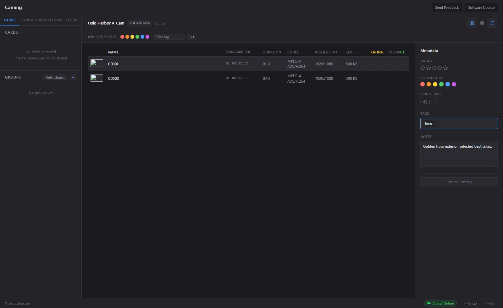Apply the purple color label in Metadata

point(454,84)
